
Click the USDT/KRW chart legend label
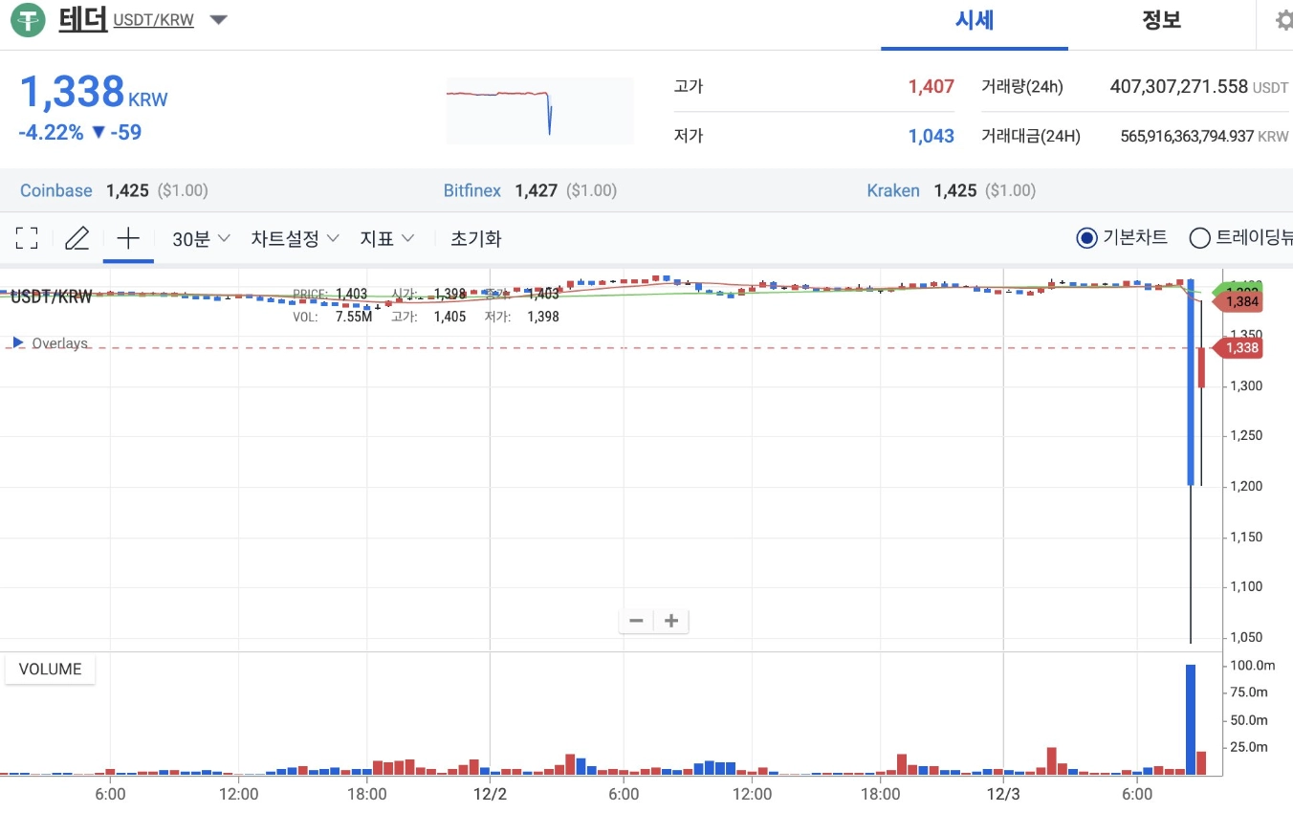52,297
